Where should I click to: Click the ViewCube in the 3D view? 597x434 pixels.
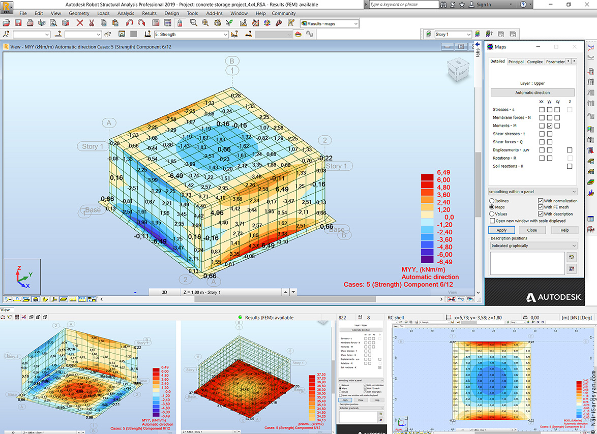(458, 69)
